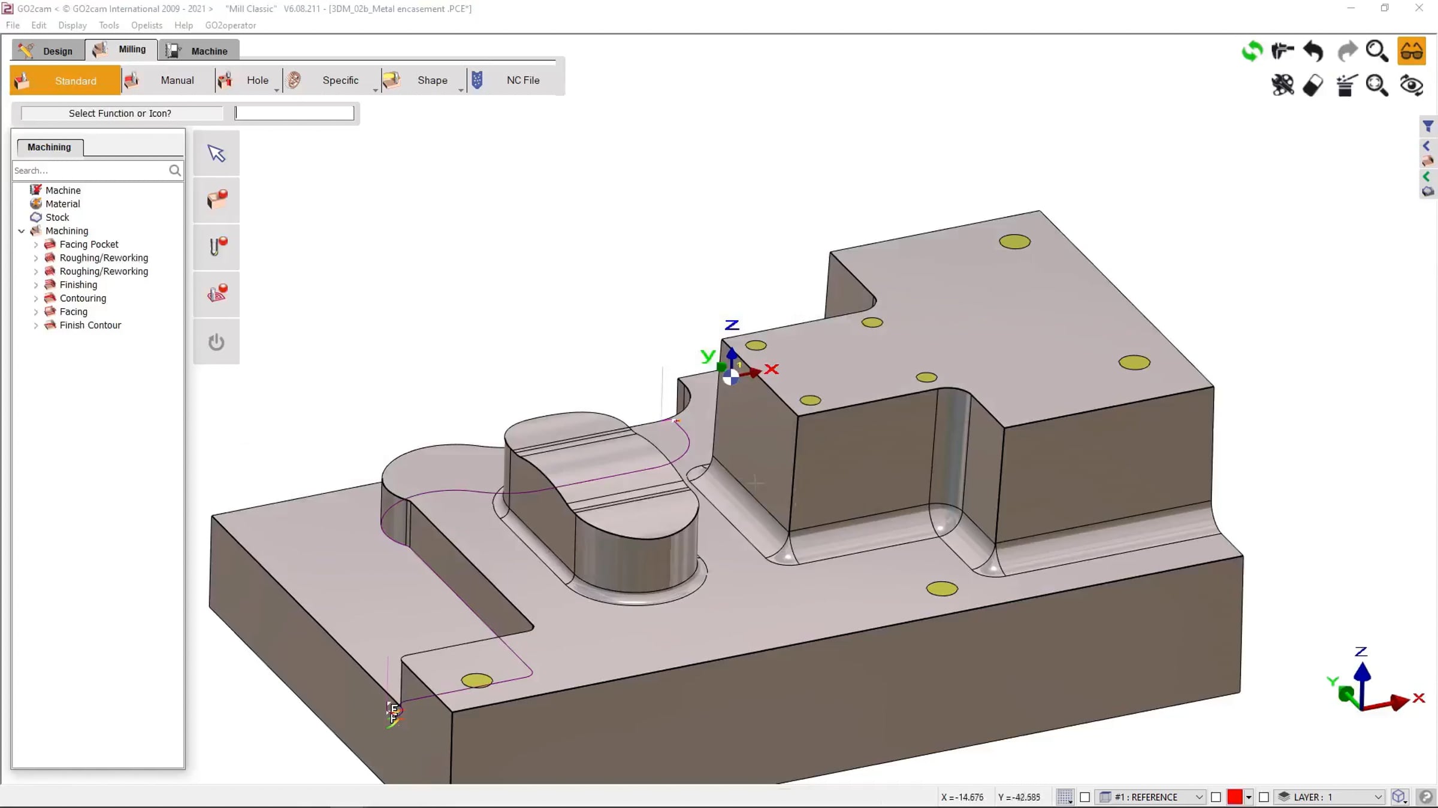
Task: Click the red color swatch
Action: (1235, 797)
